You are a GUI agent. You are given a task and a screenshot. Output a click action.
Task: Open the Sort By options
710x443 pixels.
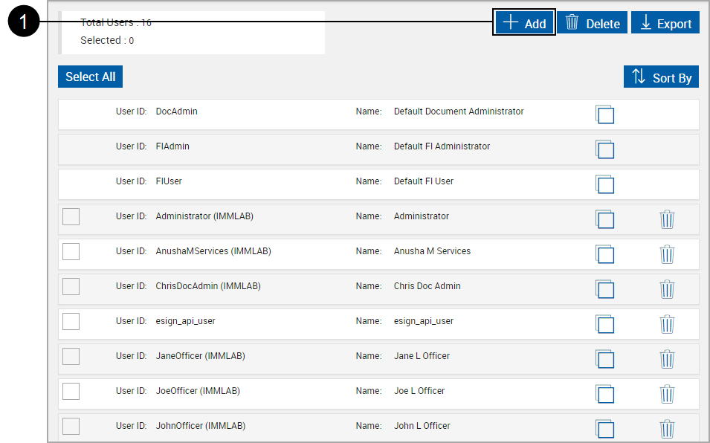pyautogui.click(x=661, y=77)
